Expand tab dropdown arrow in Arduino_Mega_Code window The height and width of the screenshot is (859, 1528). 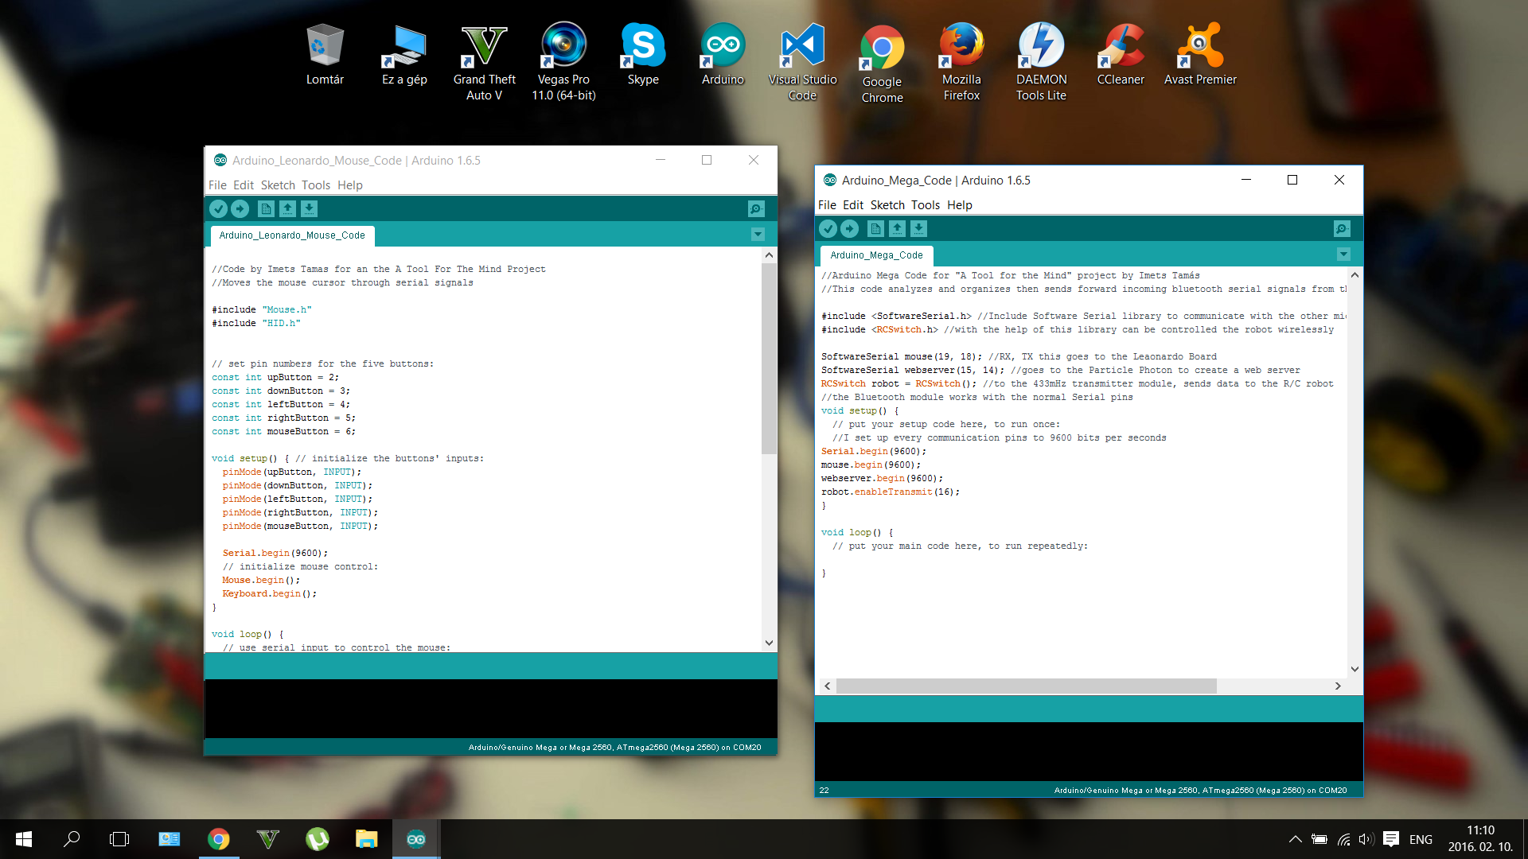pyautogui.click(x=1343, y=255)
